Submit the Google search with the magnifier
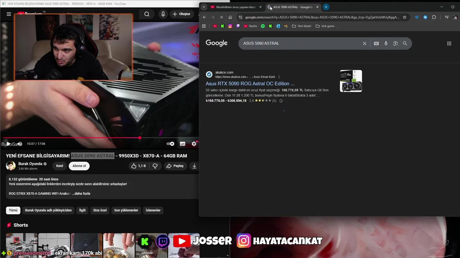The height and width of the screenshot is (258, 460). (405, 43)
